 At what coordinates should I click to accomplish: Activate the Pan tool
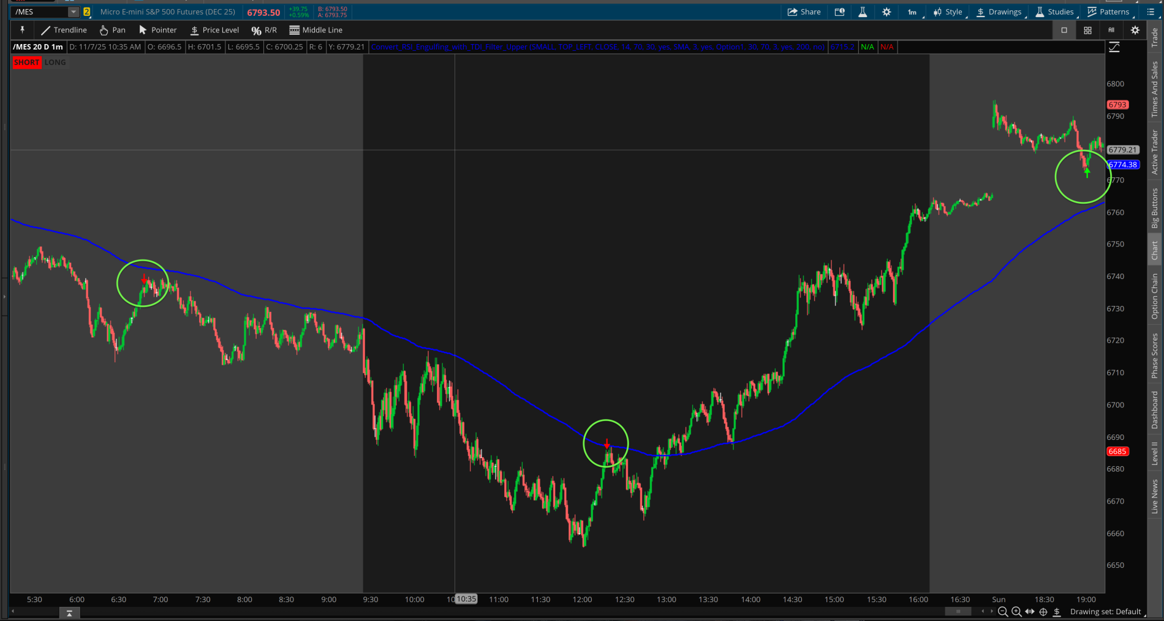pyautogui.click(x=112, y=29)
